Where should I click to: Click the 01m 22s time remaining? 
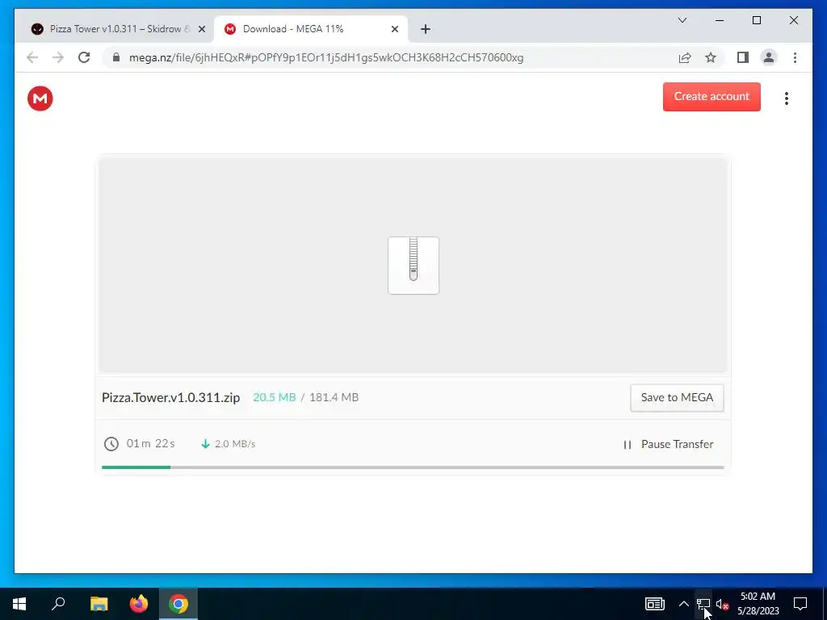pos(151,443)
